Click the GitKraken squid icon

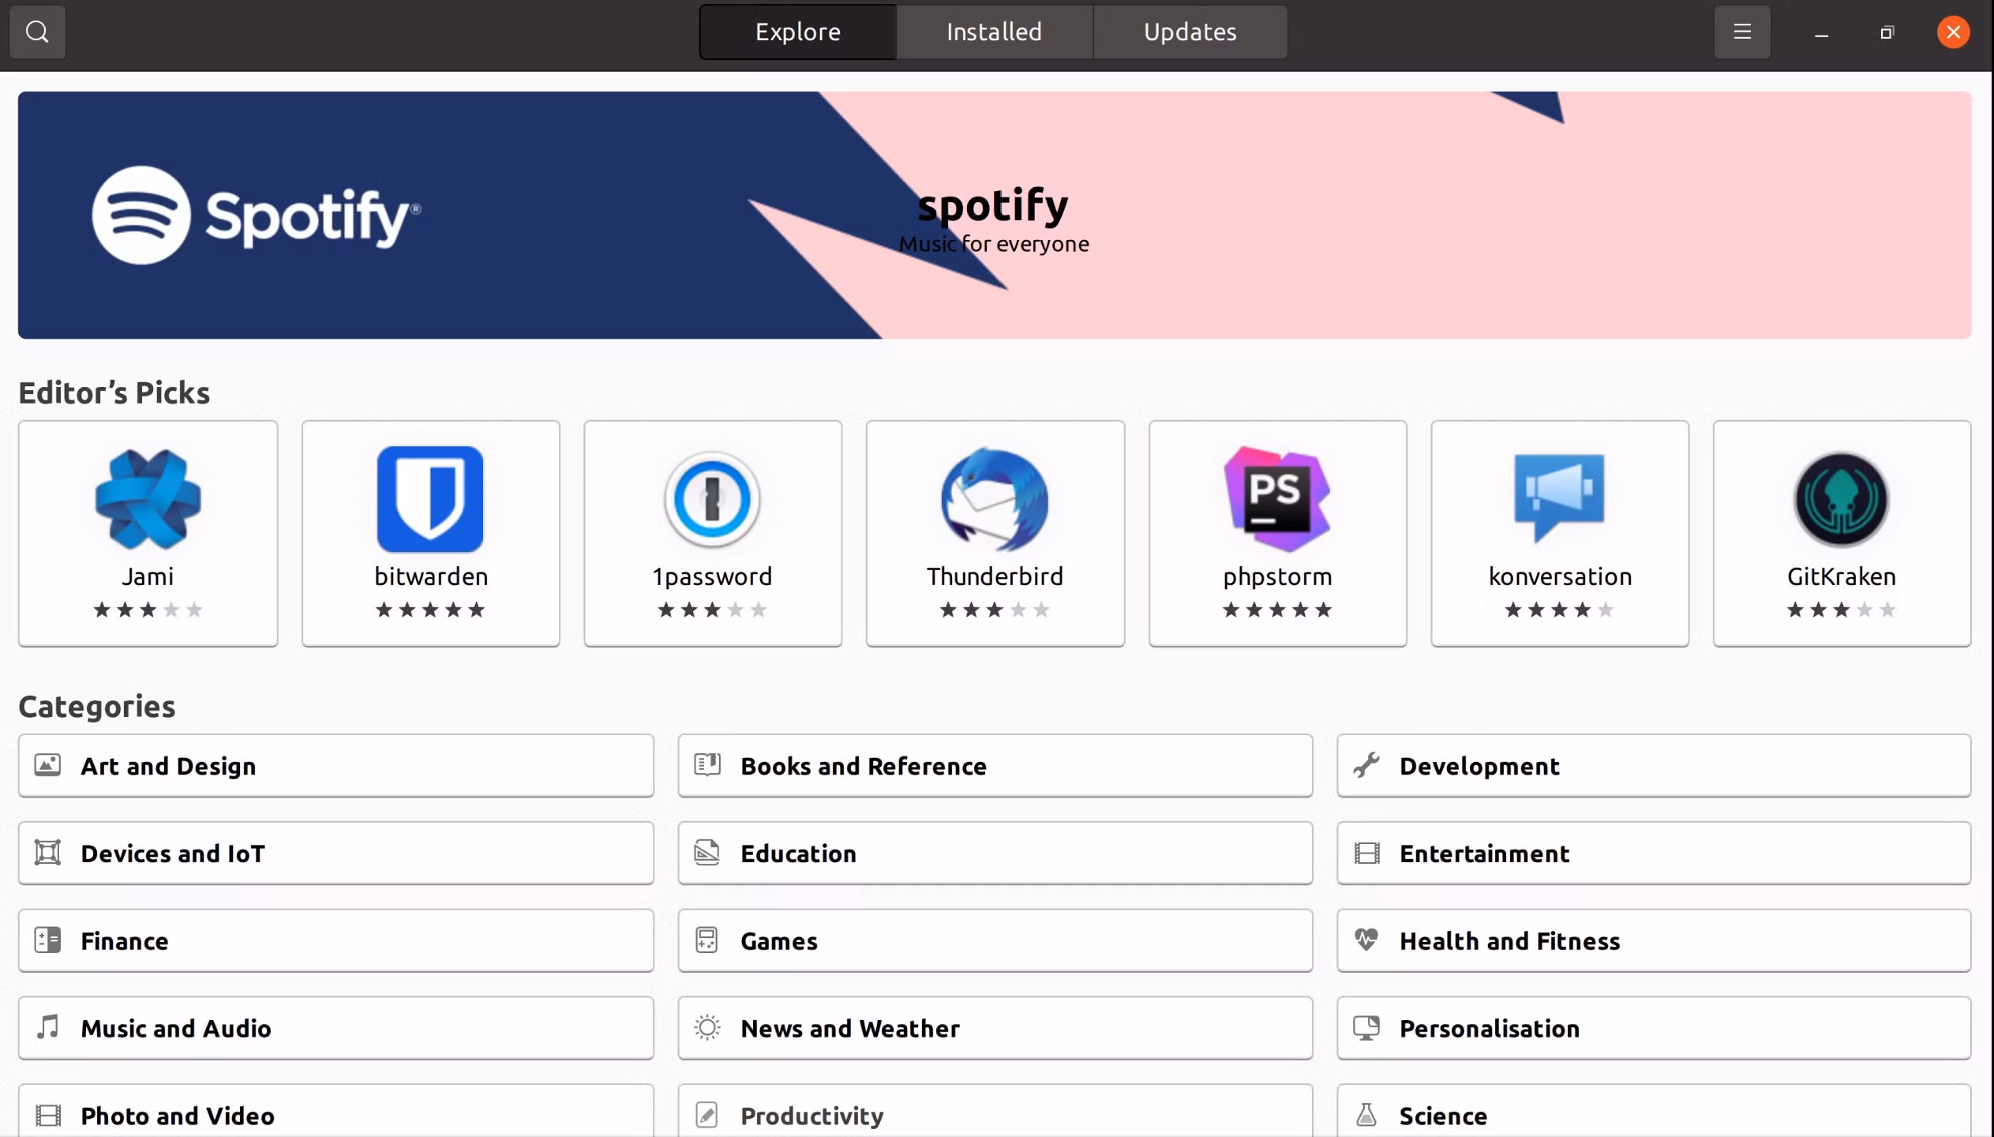coord(1842,499)
